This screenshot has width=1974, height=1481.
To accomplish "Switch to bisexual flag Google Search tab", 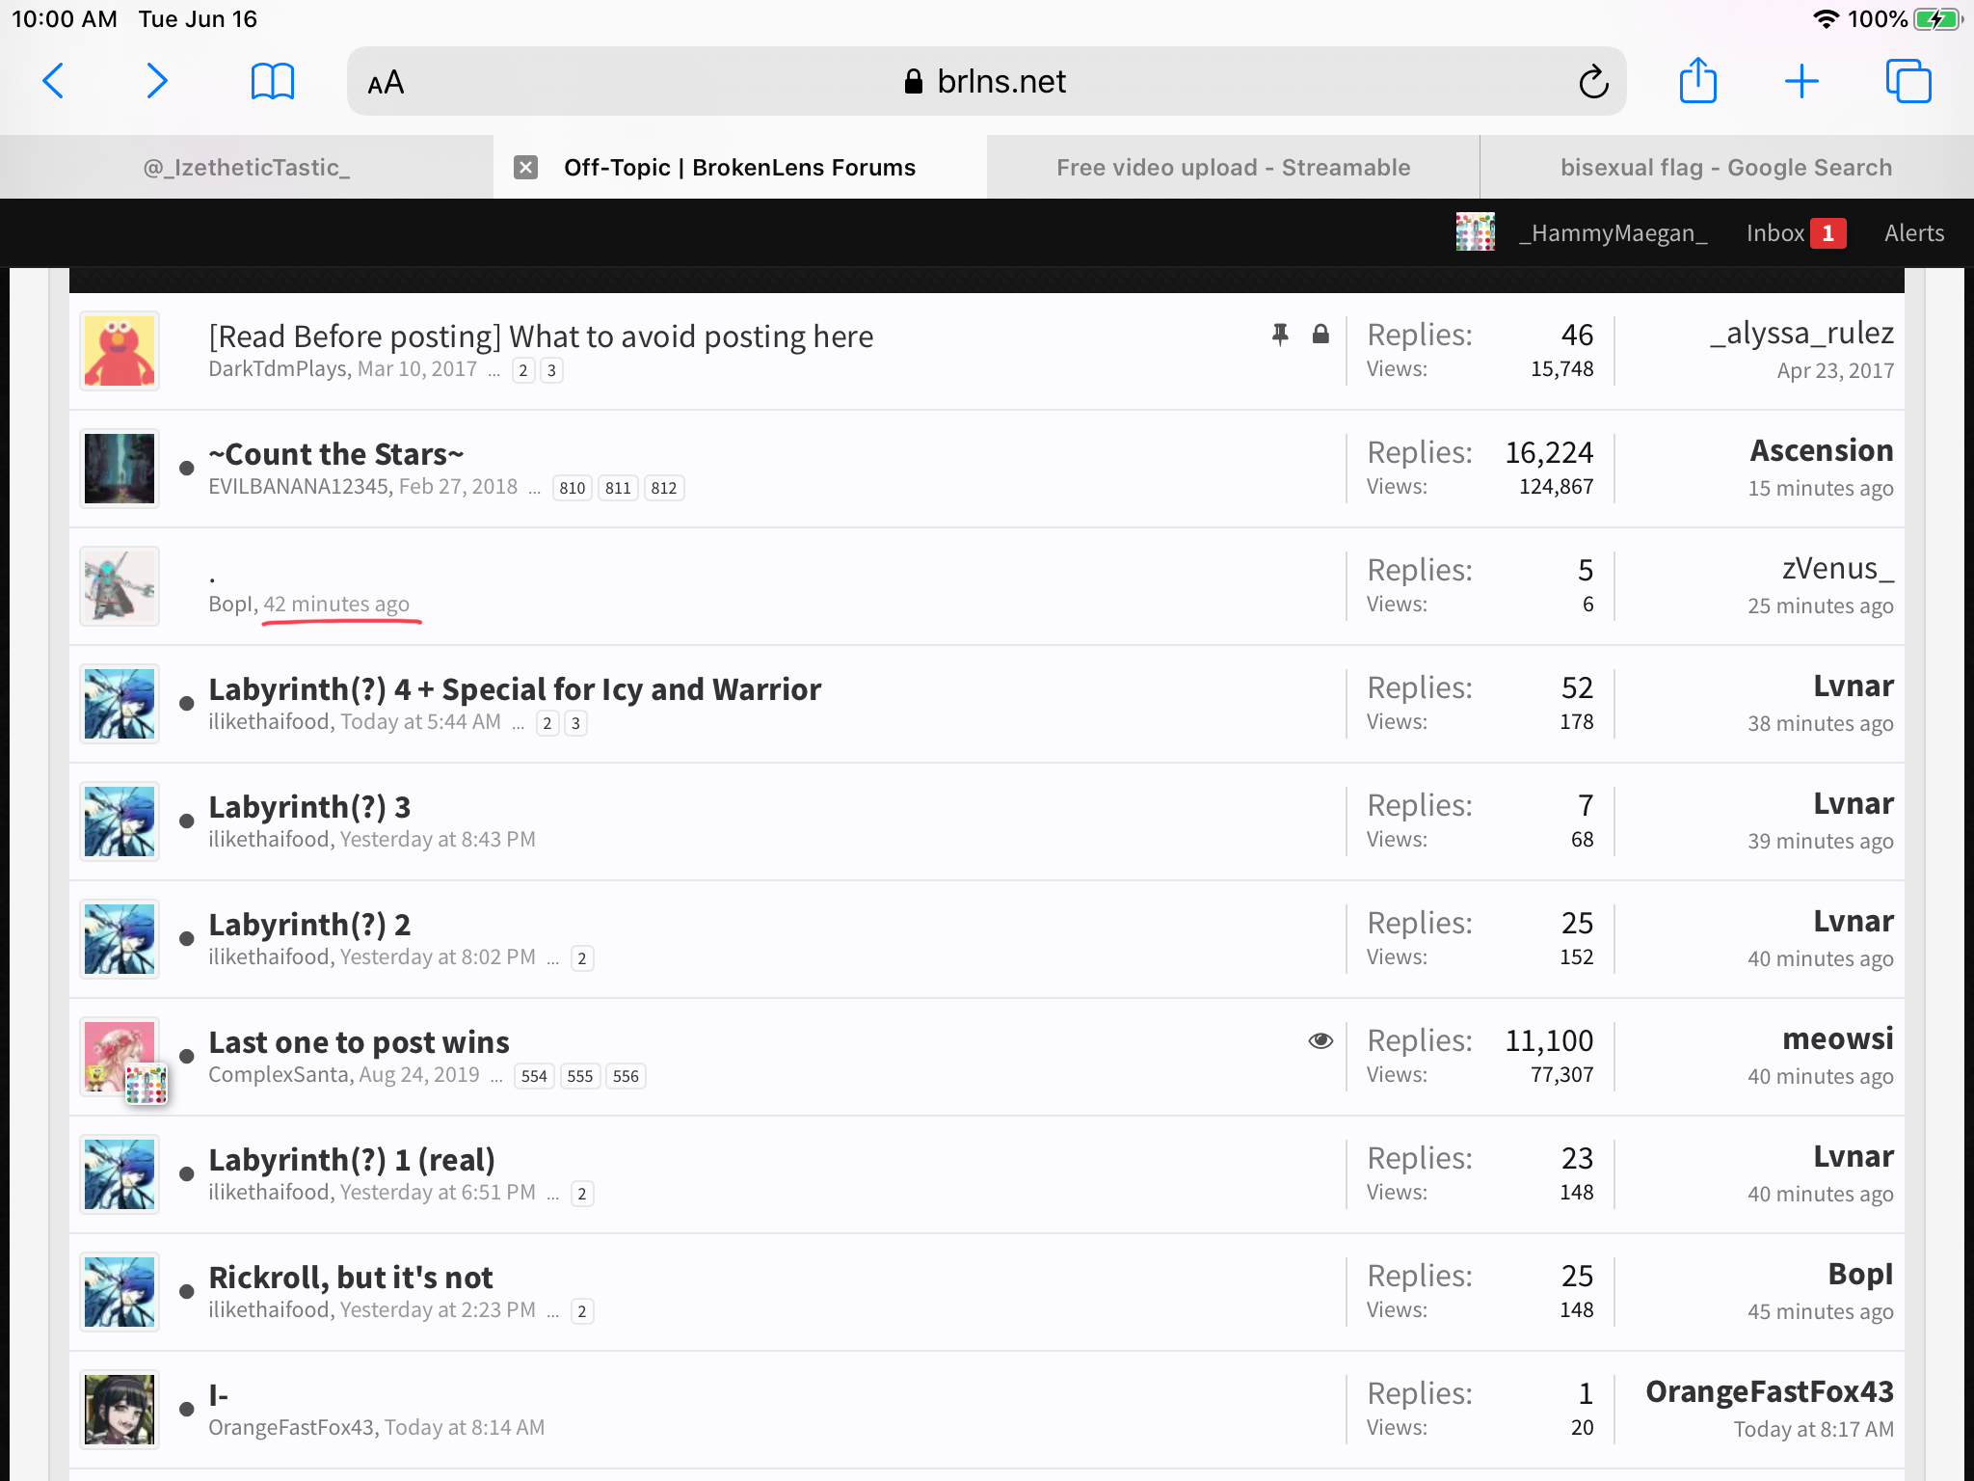I will [x=1726, y=168].
